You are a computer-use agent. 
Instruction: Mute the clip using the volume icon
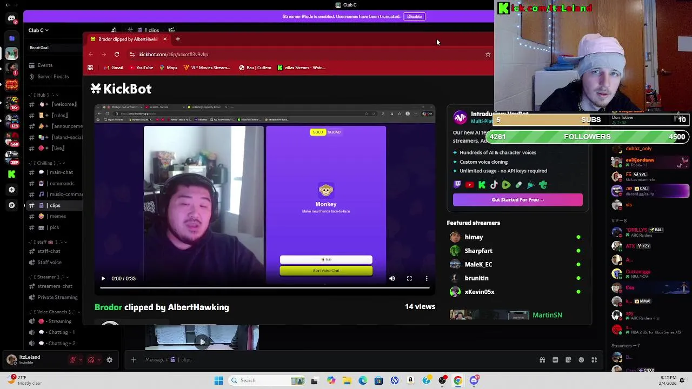pyautogui.click(x=392, y=278)
